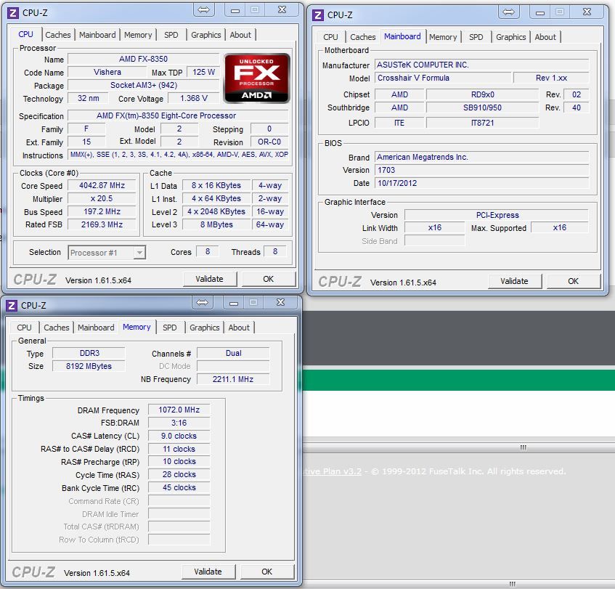Close the Mainboard tab window

point(587,12)
